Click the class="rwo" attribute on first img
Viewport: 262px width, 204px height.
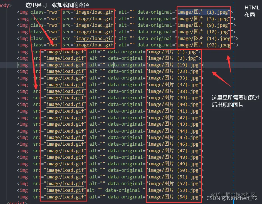[45, 12]
